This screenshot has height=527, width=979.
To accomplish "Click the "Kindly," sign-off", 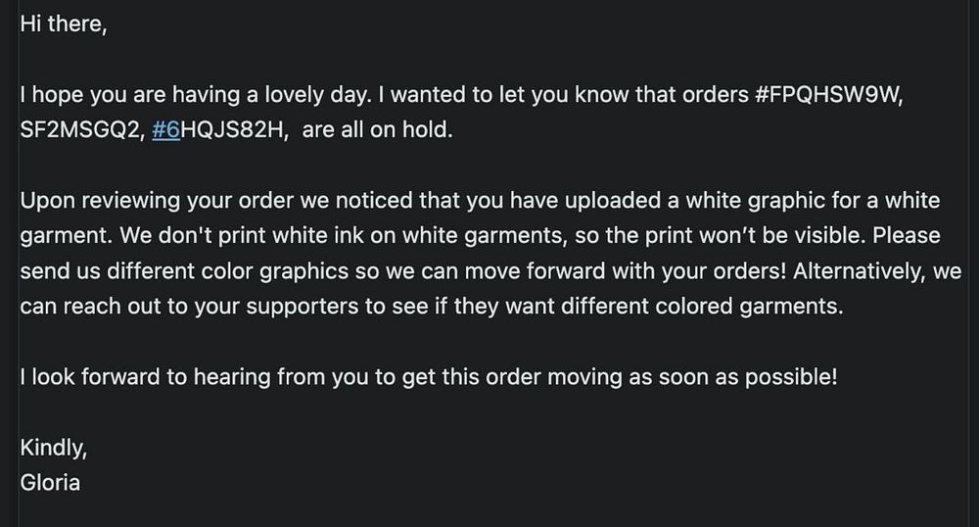I will pyautogui.click(x=54, y=448).
